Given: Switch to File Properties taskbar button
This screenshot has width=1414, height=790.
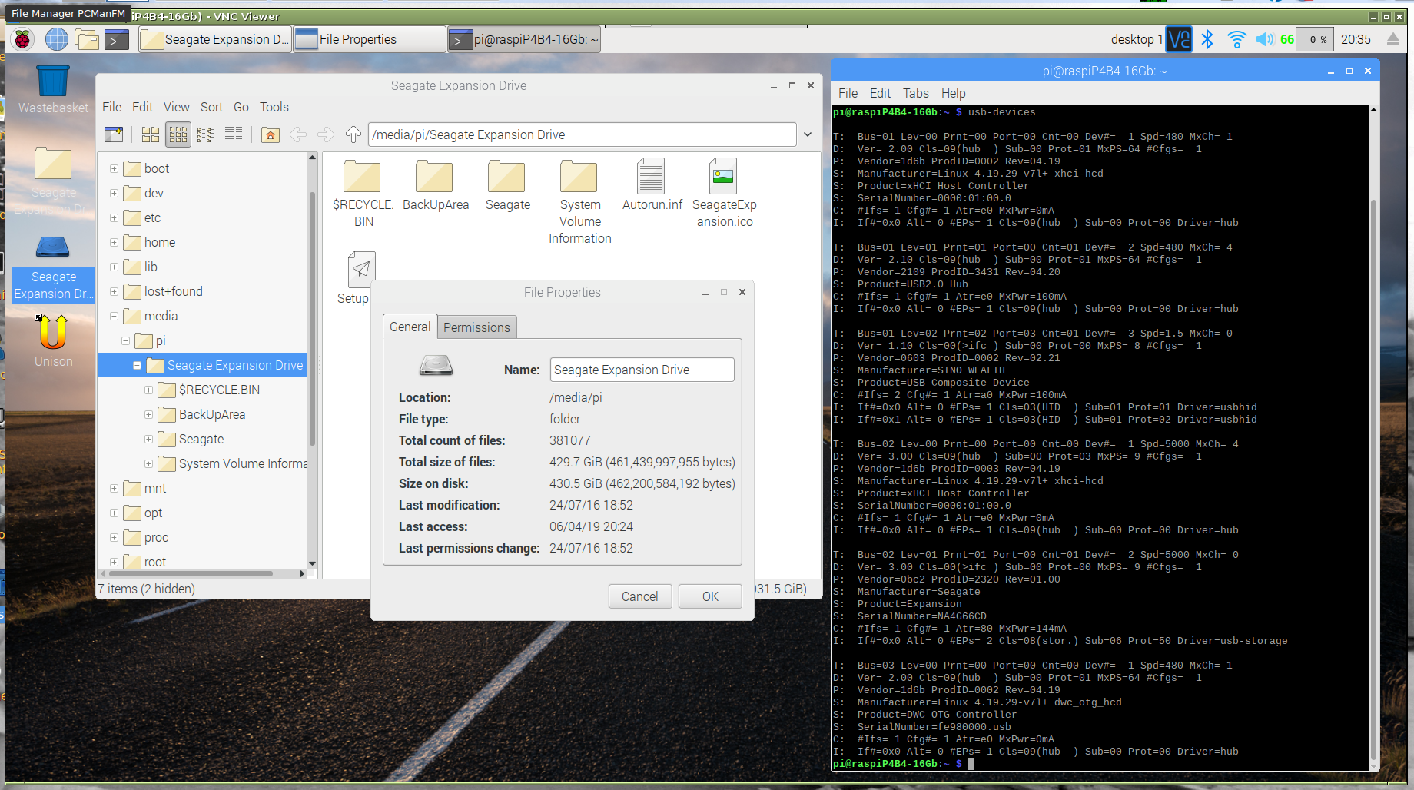Looking at the screenshot, I should tap(370, 39).
